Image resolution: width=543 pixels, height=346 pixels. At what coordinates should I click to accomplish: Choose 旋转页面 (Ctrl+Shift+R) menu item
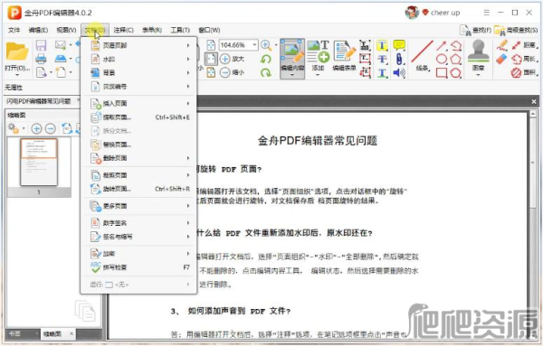tap(139, 189)
